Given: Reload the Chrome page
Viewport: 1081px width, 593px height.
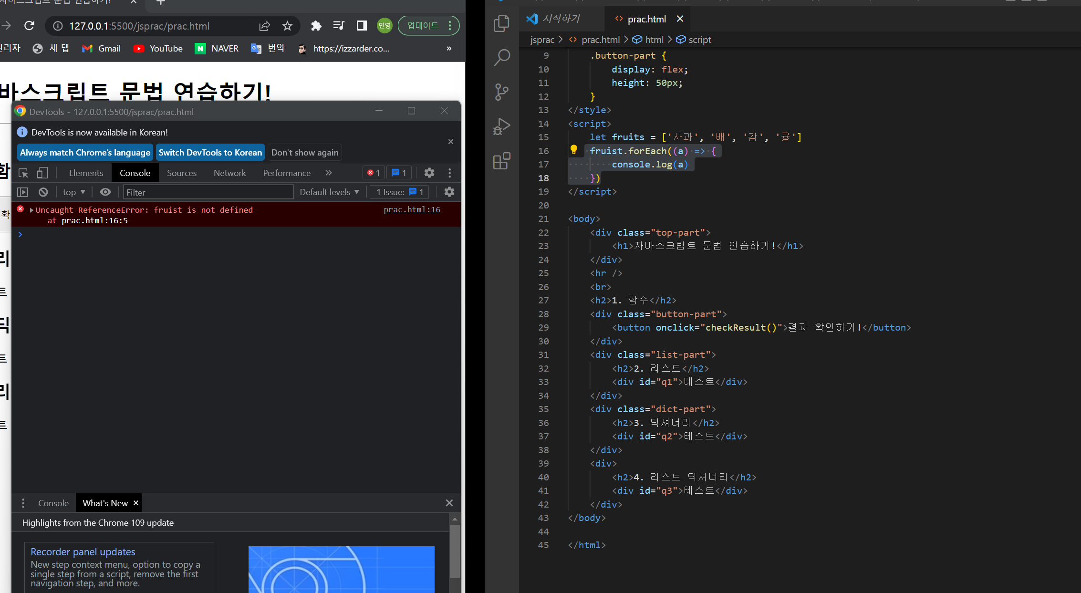Looking at the screenshot, I should pyautogui.click(x=30, y=26).
